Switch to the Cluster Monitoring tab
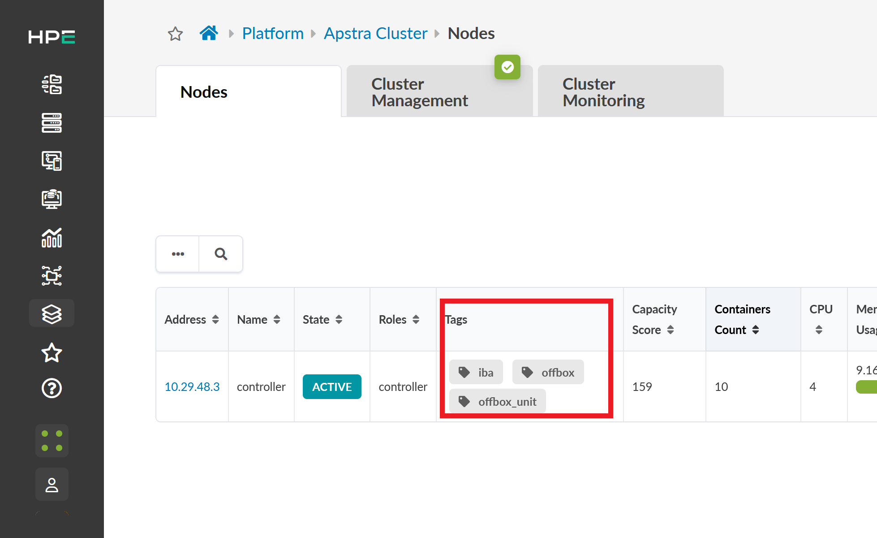This screenshot has height=538, width=877. 631,92
